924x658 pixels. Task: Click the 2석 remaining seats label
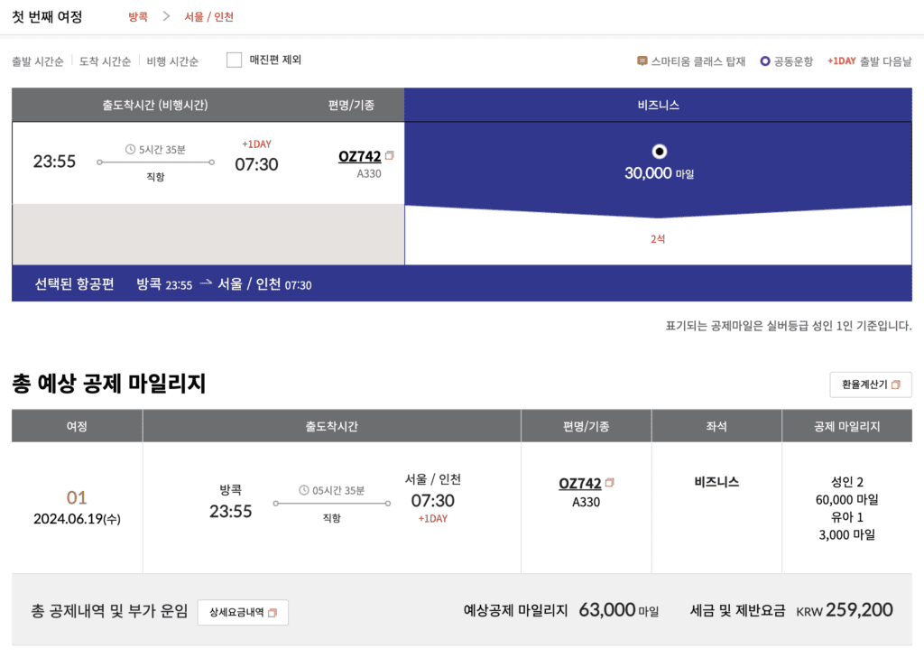pyautogui.click(x=658, y=239)
